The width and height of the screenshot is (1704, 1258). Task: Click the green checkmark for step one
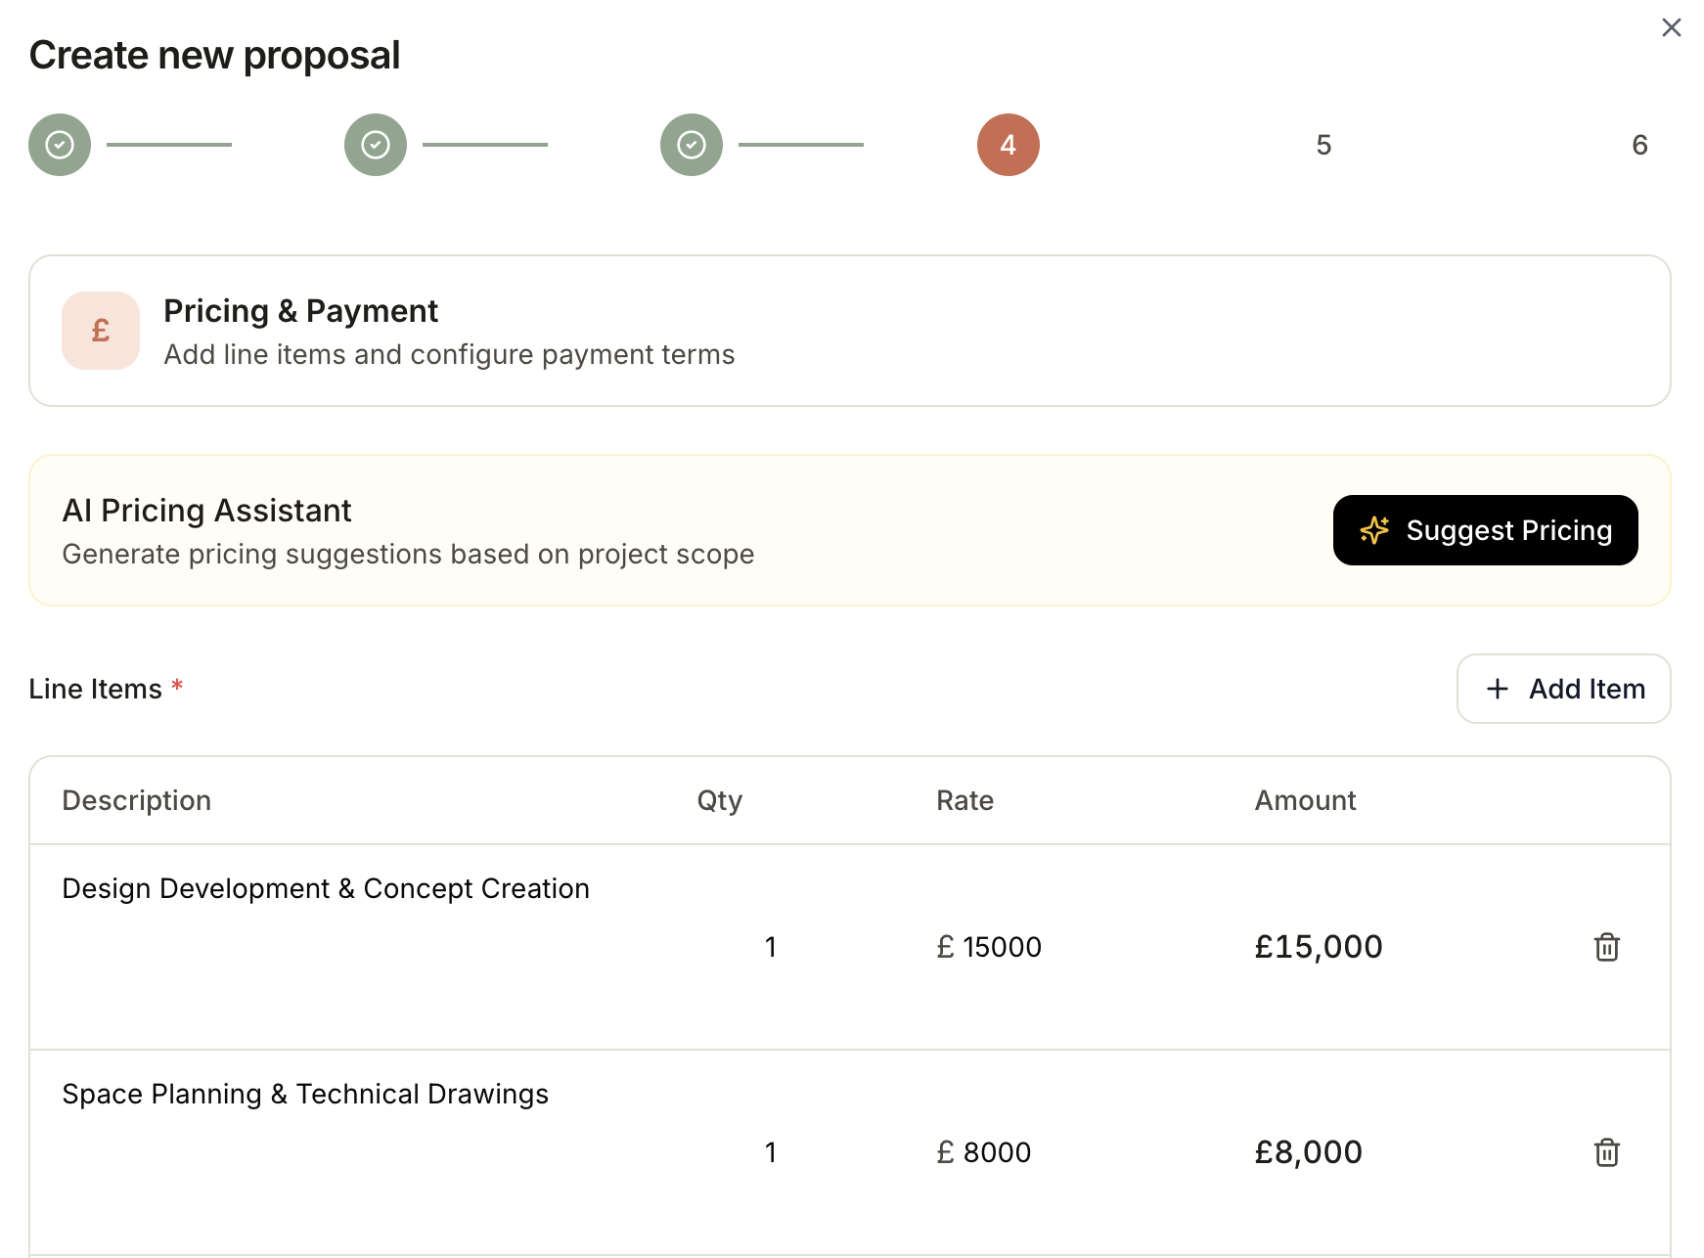(x=59, y=144)
